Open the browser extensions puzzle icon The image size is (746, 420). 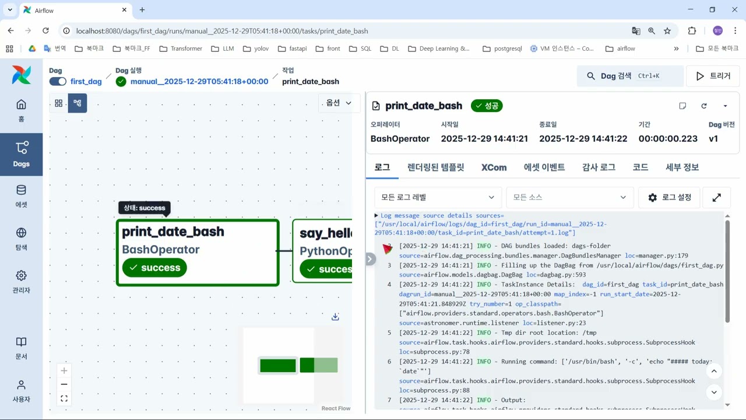pyautogui.click(x=692, y=31)
